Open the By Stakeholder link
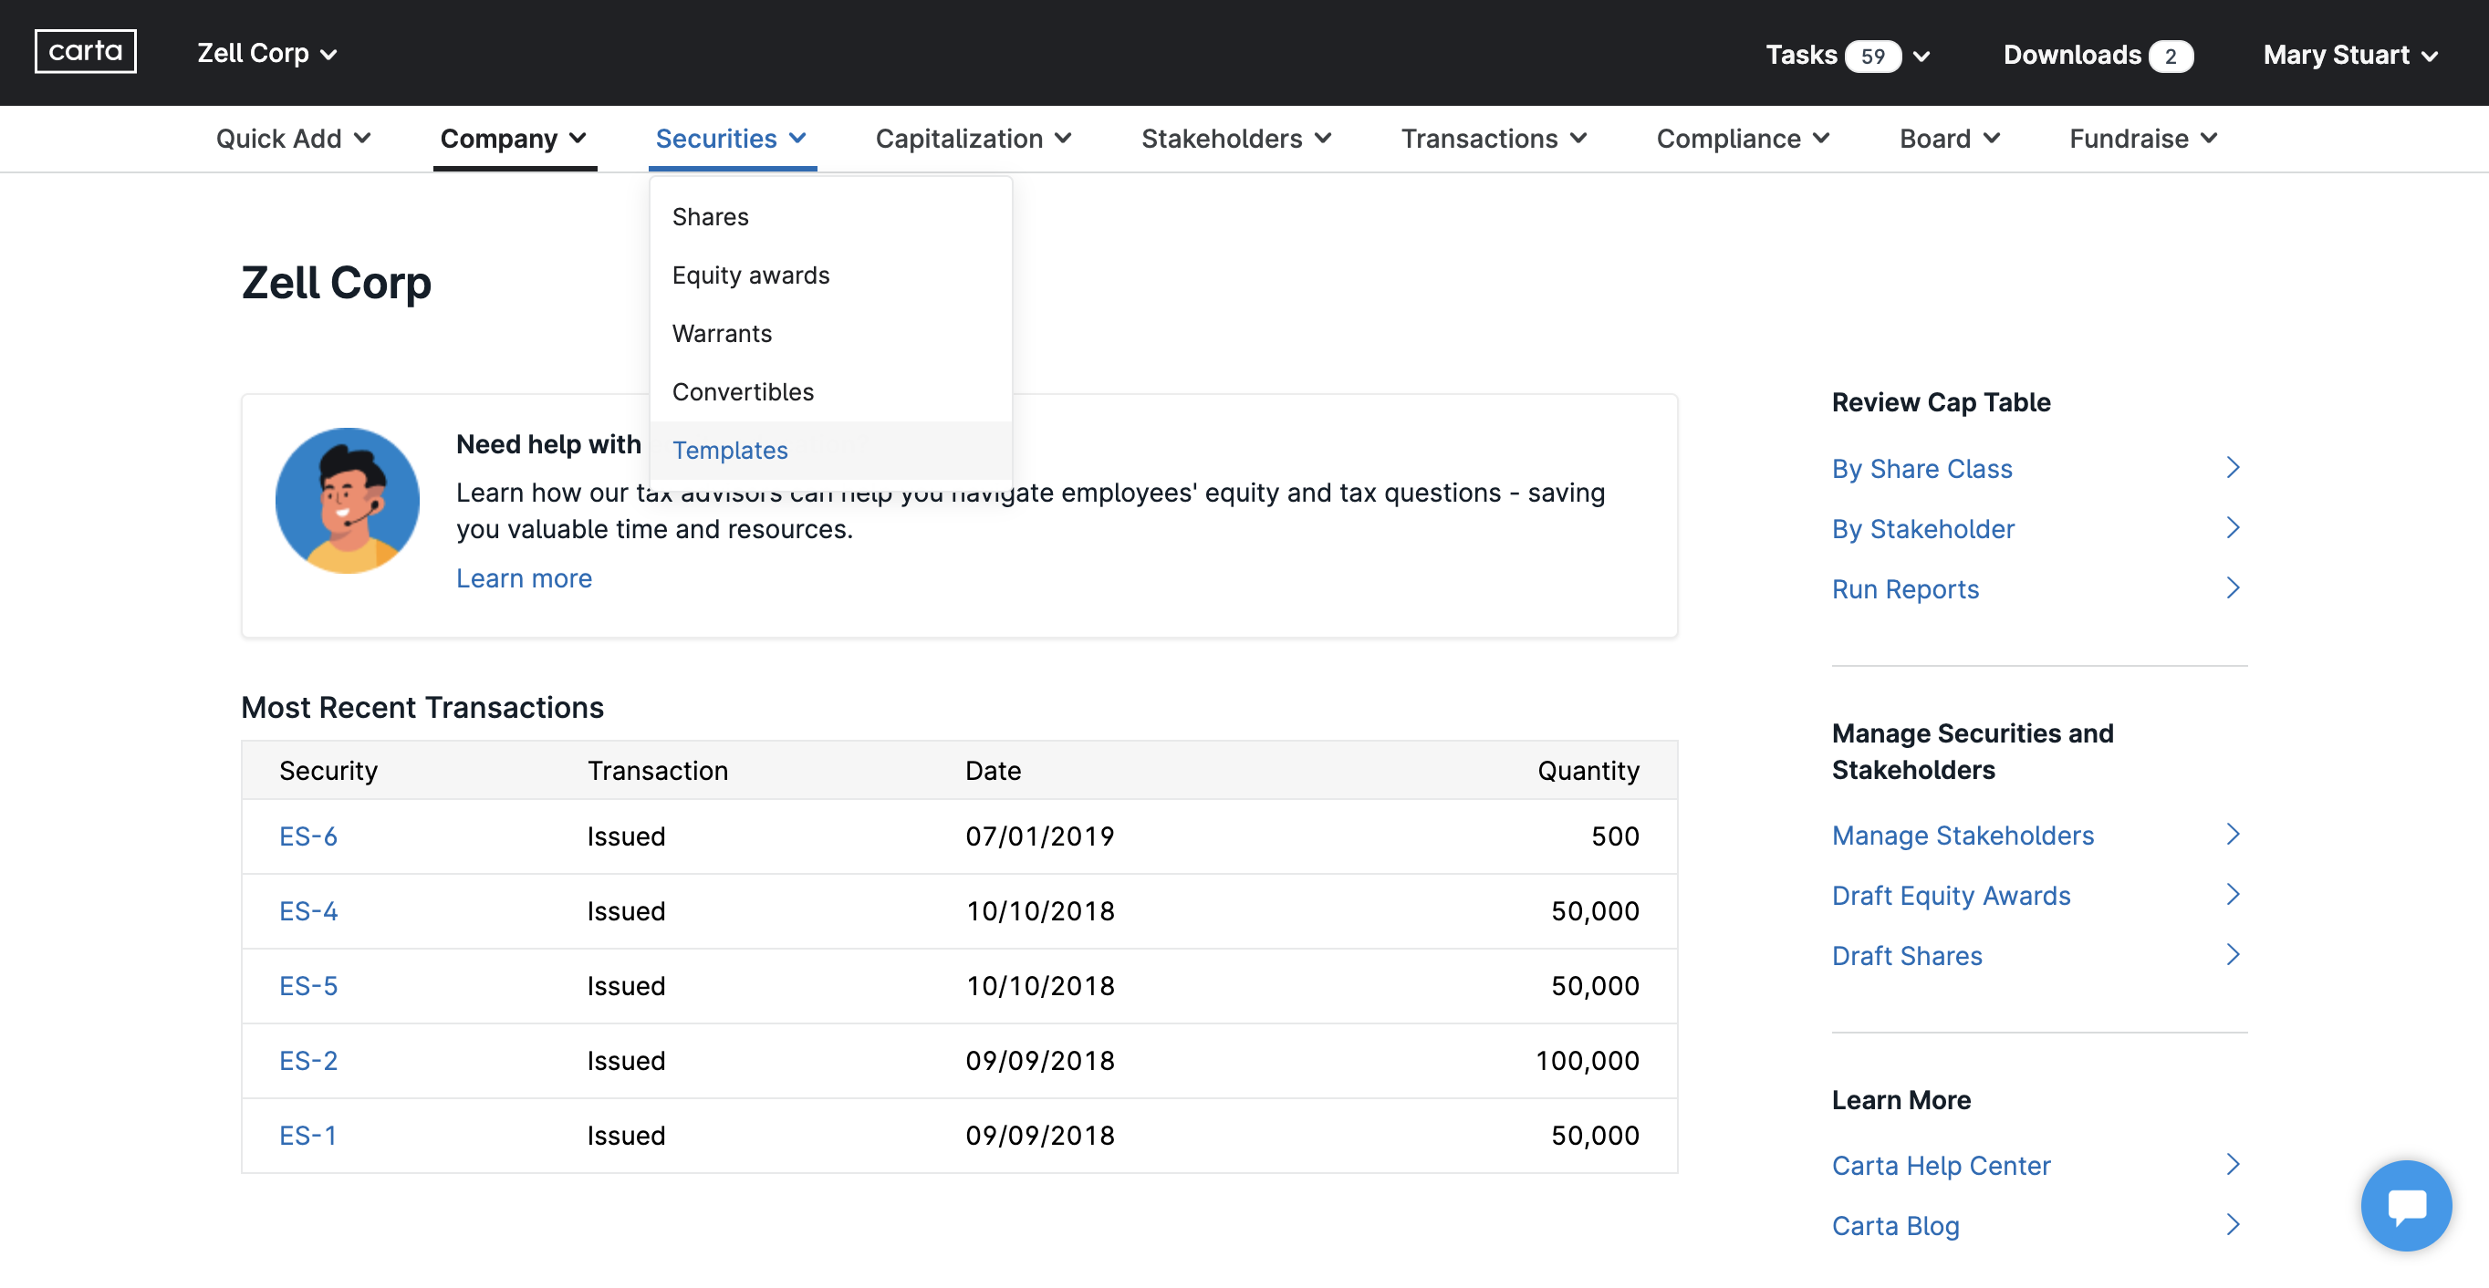The height and width of the screenshot is (1288, 2489). click(x=1922, y=527)
